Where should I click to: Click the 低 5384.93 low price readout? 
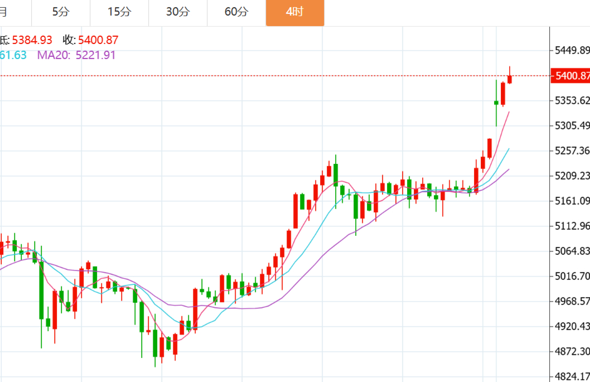(26, 40)
